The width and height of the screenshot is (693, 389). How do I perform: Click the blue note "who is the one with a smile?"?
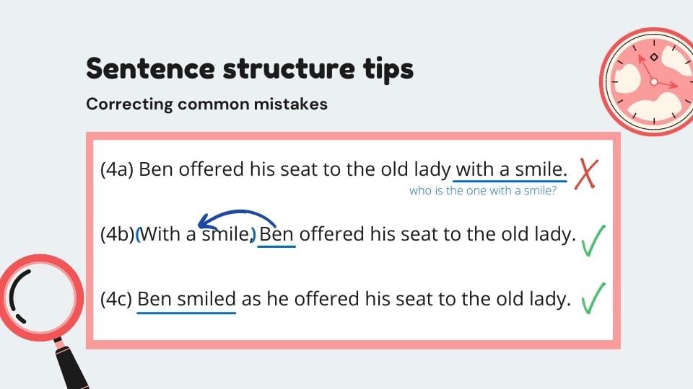pyautogui.click(x=482, y=191)
